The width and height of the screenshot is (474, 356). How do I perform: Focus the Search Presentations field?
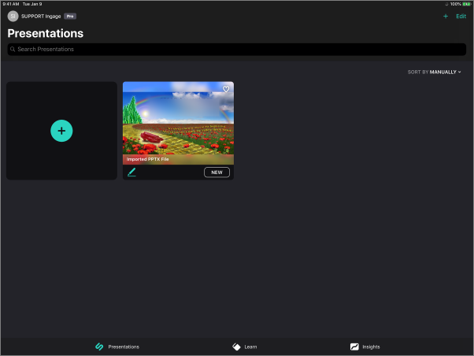[237, 50]
